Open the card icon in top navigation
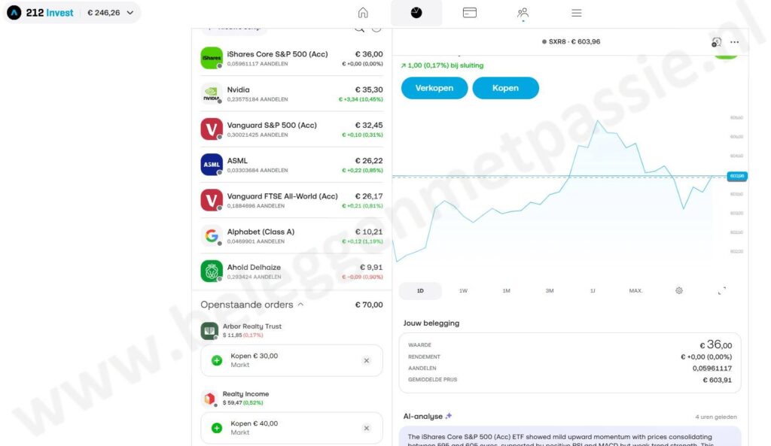The height and width of the screenshot is (446, 771). pyautogui.click(x=470, y=13)
